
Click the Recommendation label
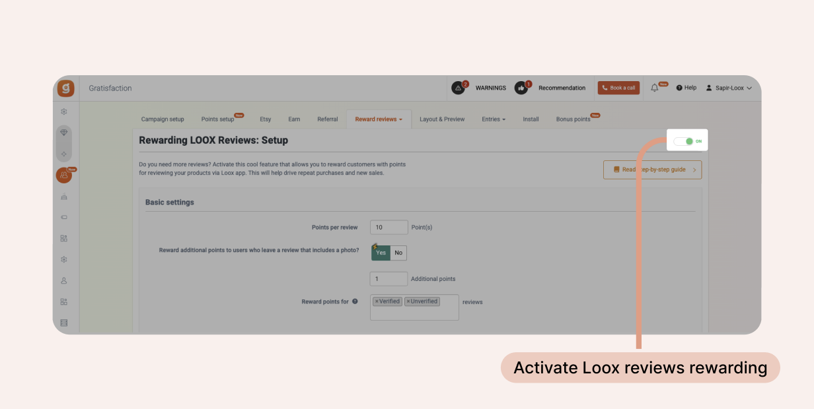tap(562, 88)
